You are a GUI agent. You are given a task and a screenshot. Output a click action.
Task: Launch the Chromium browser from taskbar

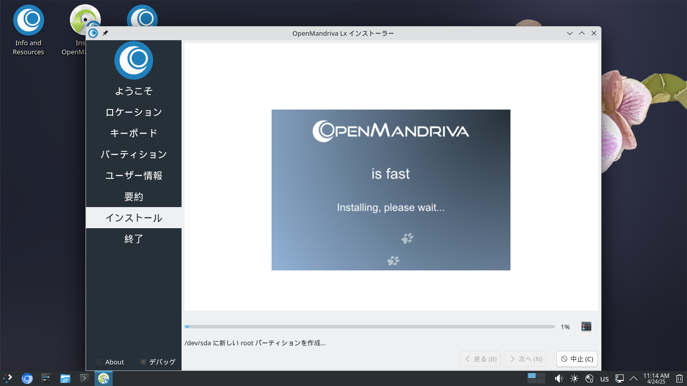pyautogui.click(x=27, y=378)
